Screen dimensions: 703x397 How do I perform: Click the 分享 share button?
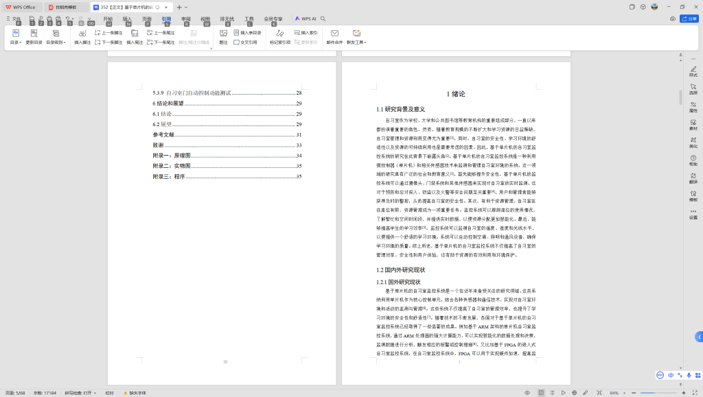click(690, 19)
